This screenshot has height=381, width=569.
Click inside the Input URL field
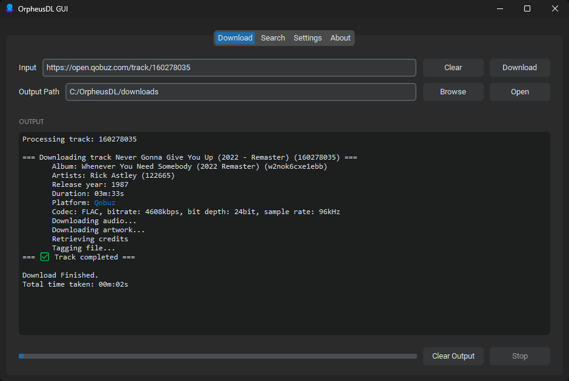pyautogui.click(x=229, y=67)
